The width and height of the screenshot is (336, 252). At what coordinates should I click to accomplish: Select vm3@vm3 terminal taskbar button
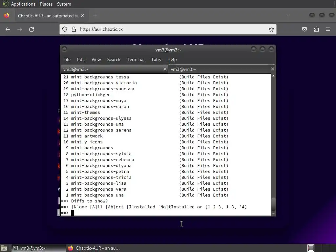click(38, 248)
